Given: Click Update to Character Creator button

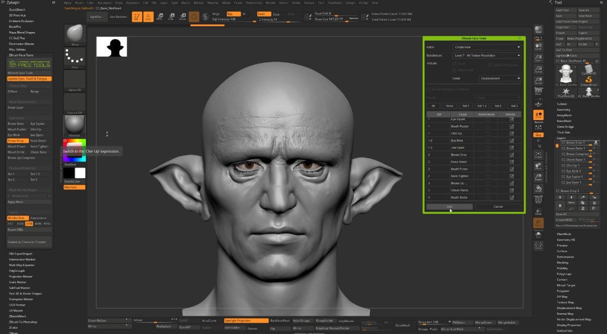Looking at the screenshot, I should click(30, 242).
